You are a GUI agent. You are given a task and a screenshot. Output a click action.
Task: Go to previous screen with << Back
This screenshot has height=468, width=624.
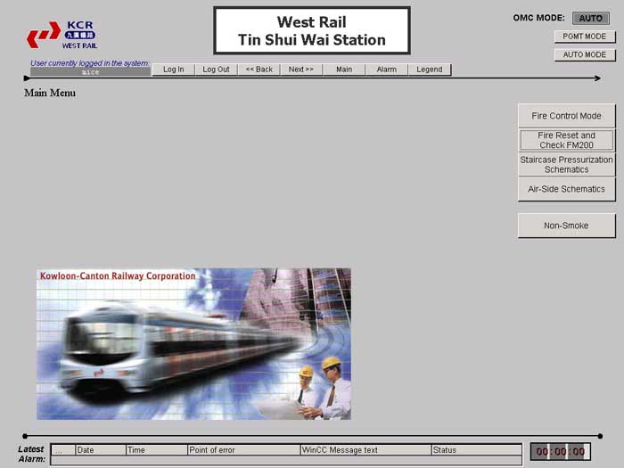(x=259, y=70)
